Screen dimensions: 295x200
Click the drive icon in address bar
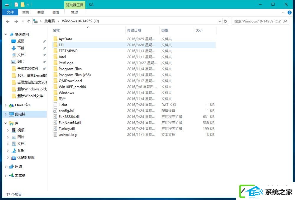(x=36, y=21)
